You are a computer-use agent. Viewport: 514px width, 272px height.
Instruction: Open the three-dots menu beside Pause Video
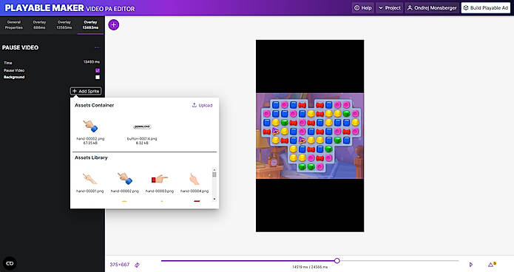[97, 47]
